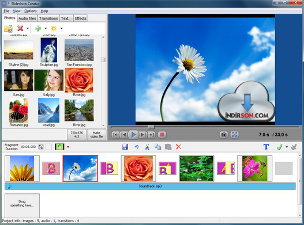Click the camera snapshot icon below preview
This screenshot has width=304, height=225.
pos(224,135)
